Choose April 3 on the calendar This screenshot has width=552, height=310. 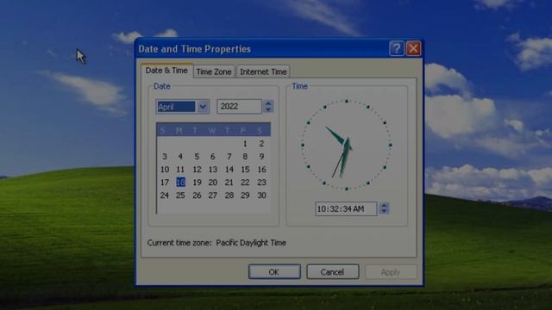coord(165,157)
